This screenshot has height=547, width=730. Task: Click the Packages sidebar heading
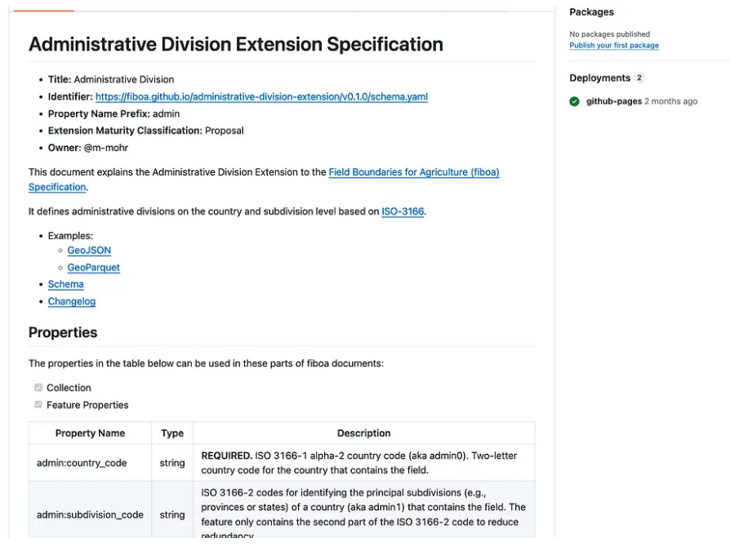click(591, 12)
